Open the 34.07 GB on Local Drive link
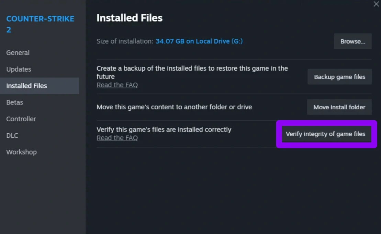The width and height of the screenshot is (381, 234). coord(199,41)
